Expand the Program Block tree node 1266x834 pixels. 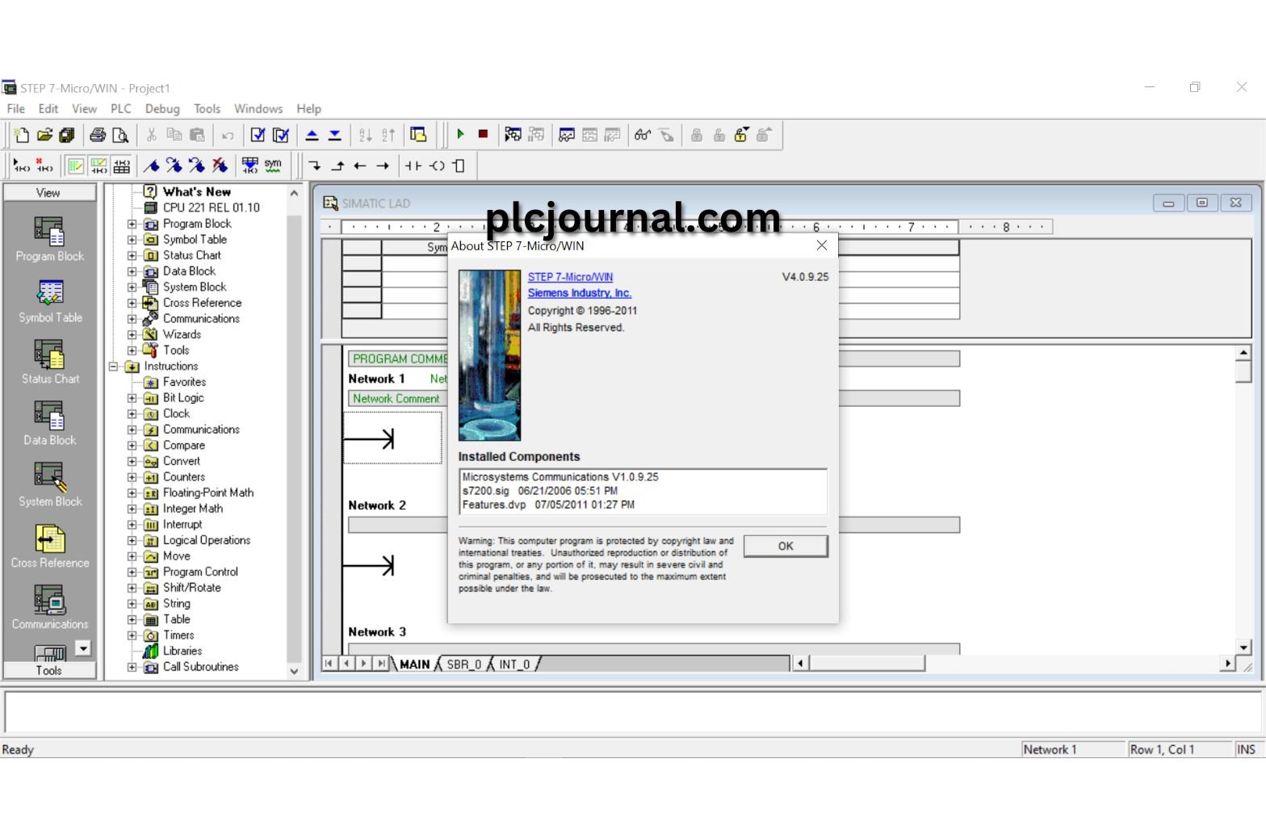[132, 224]
